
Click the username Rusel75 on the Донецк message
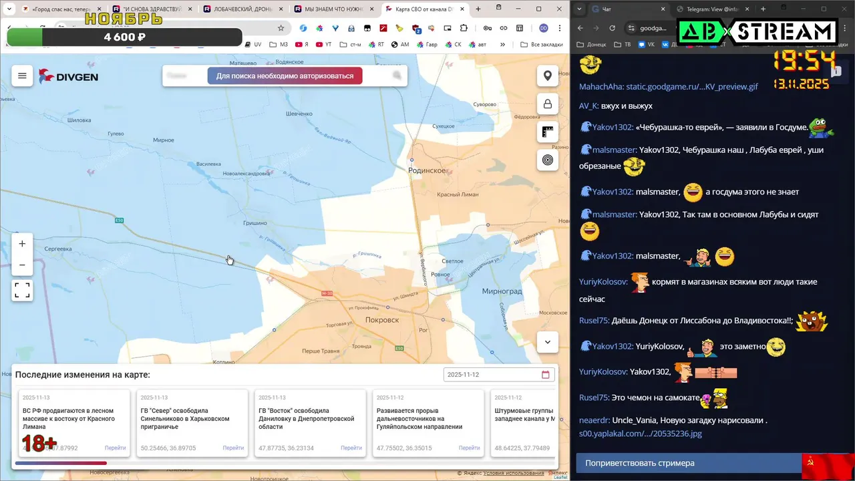click(x=593, y=321)
